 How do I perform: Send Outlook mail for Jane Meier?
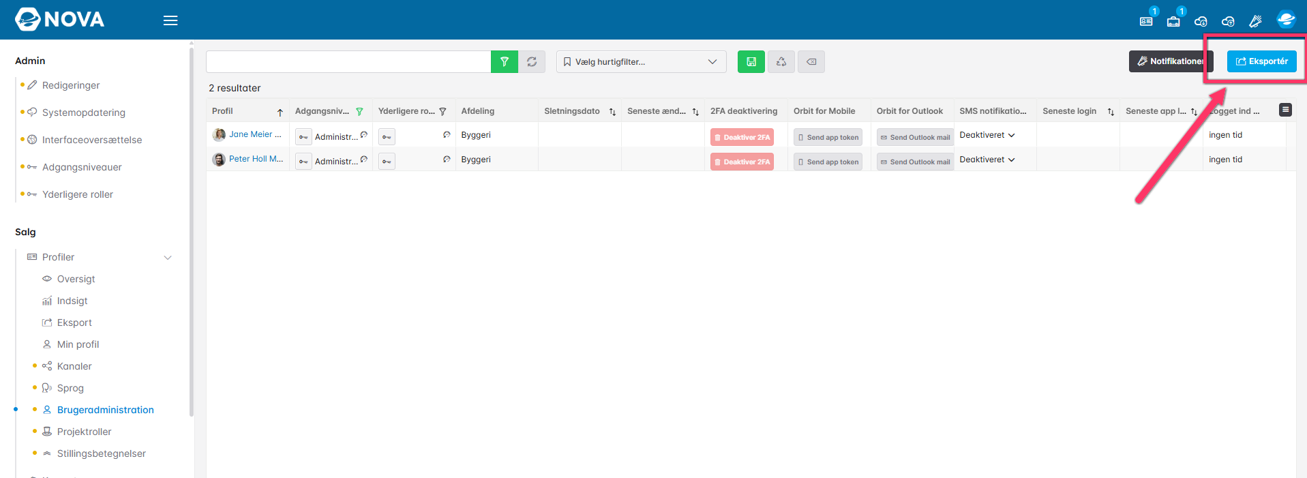(915, 137)
